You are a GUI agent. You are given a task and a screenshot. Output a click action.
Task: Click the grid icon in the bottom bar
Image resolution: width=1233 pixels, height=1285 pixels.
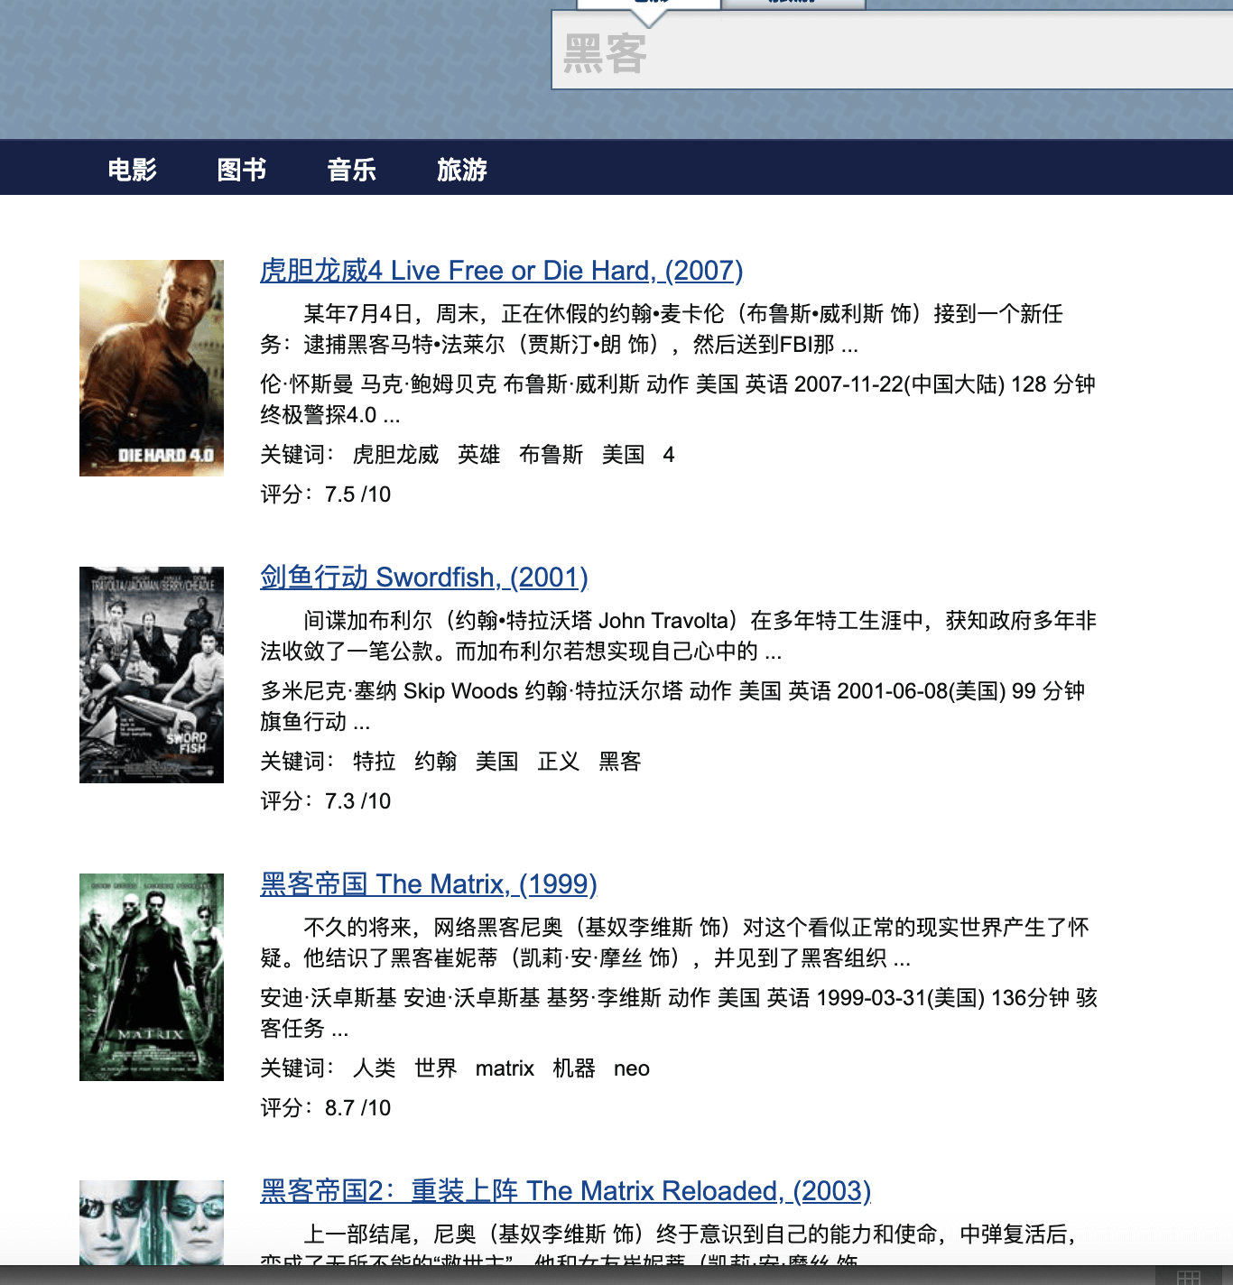click(1188, 1277)
